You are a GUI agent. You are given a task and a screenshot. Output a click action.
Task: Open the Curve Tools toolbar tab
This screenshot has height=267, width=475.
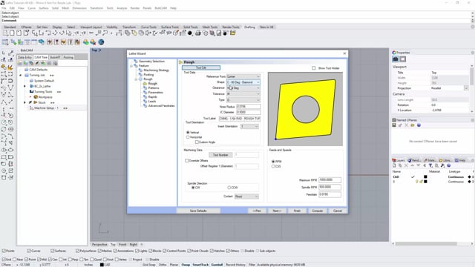[x=148, y=27]
